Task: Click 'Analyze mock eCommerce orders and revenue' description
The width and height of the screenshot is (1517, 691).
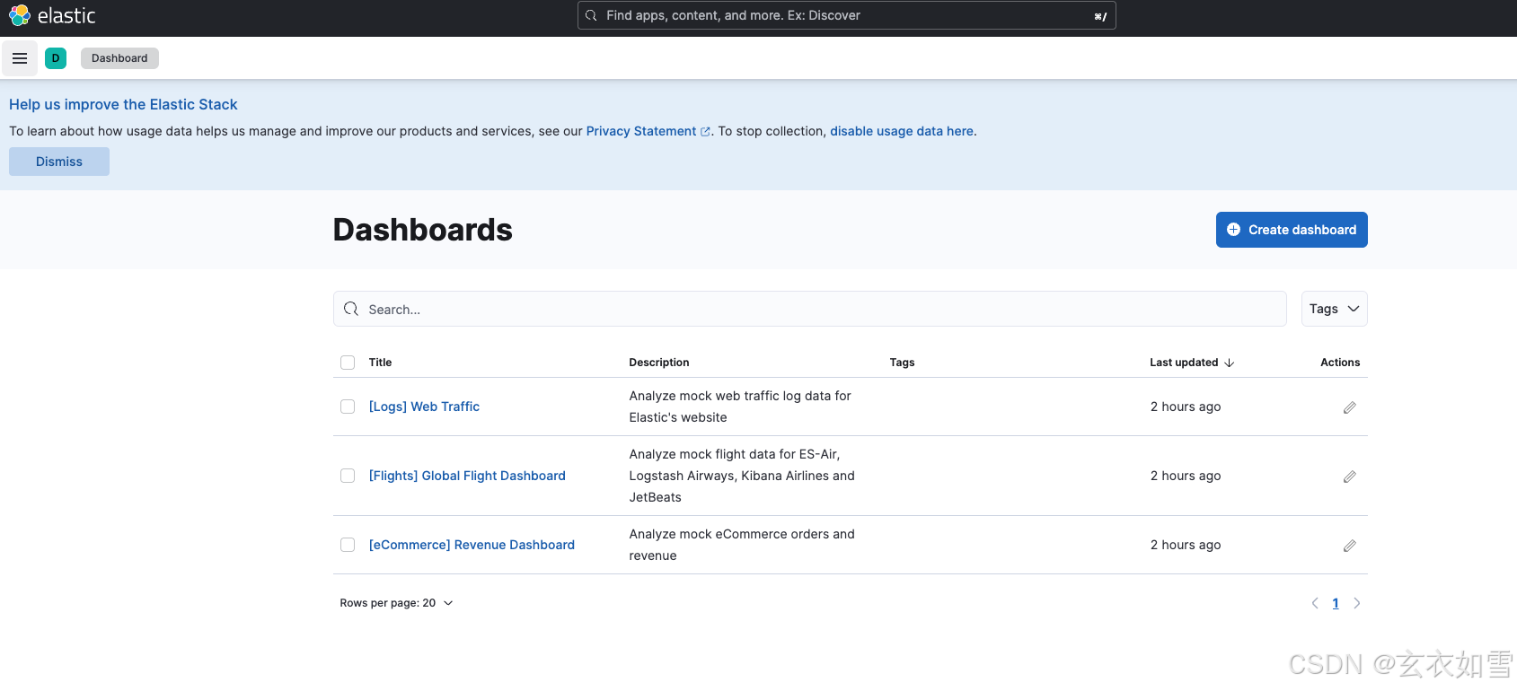Action: [742, 545]
